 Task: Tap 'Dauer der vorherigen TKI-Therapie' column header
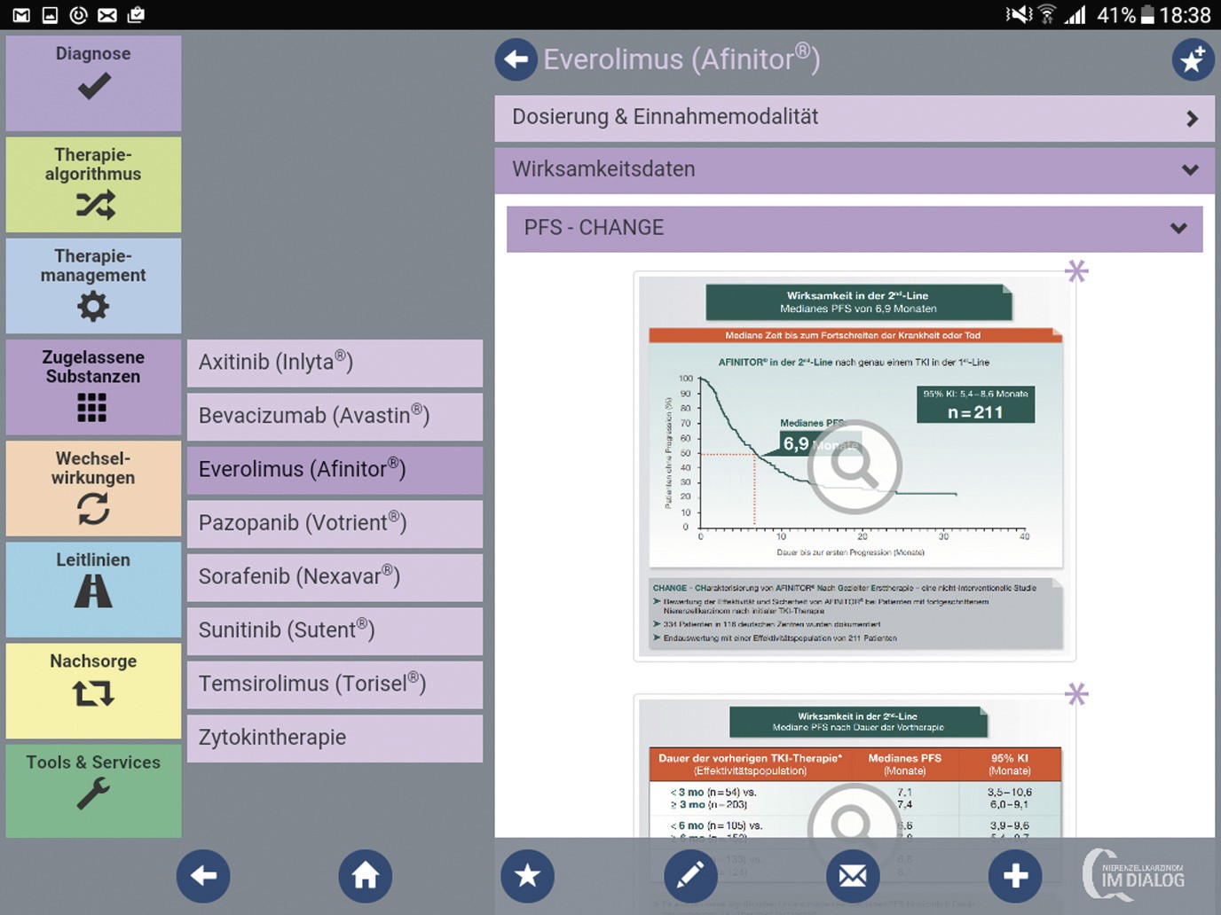pos(750,763)
